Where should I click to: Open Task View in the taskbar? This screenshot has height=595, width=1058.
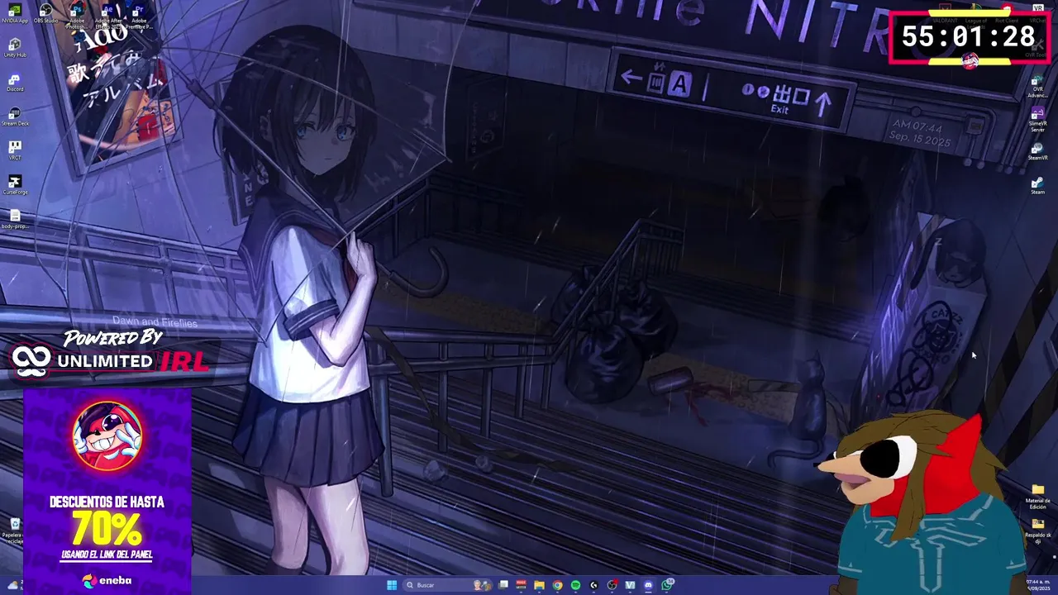(x=503, y=585)
